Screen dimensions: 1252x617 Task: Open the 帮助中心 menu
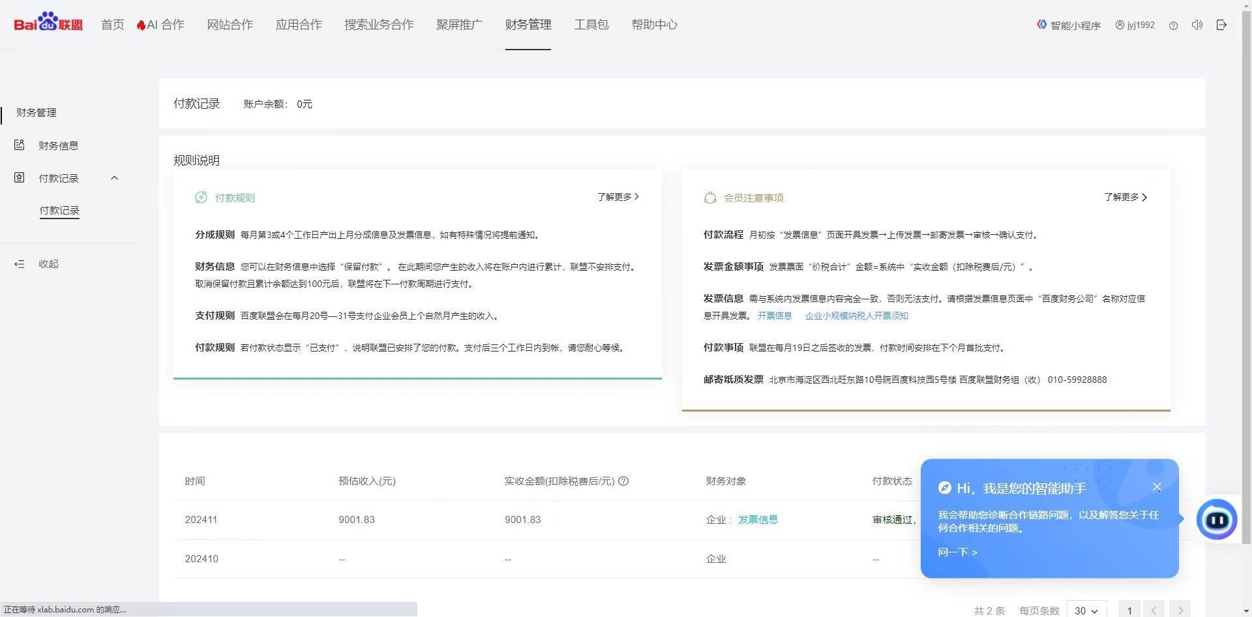654,25
